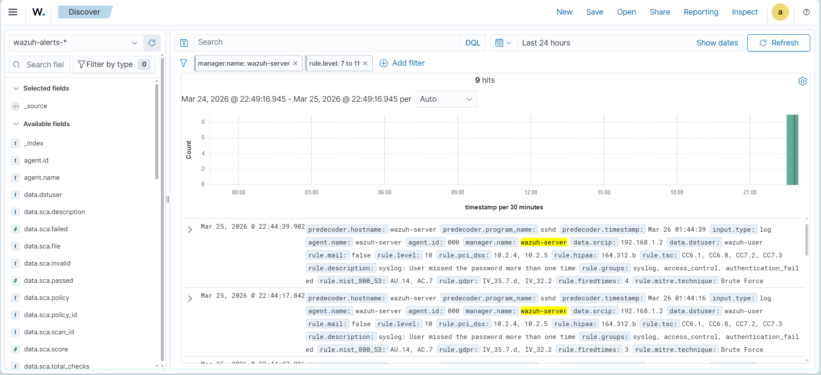Click the search magnifier in field search
The width and height of the screenshot is (821, 375).
coord(17,64)
